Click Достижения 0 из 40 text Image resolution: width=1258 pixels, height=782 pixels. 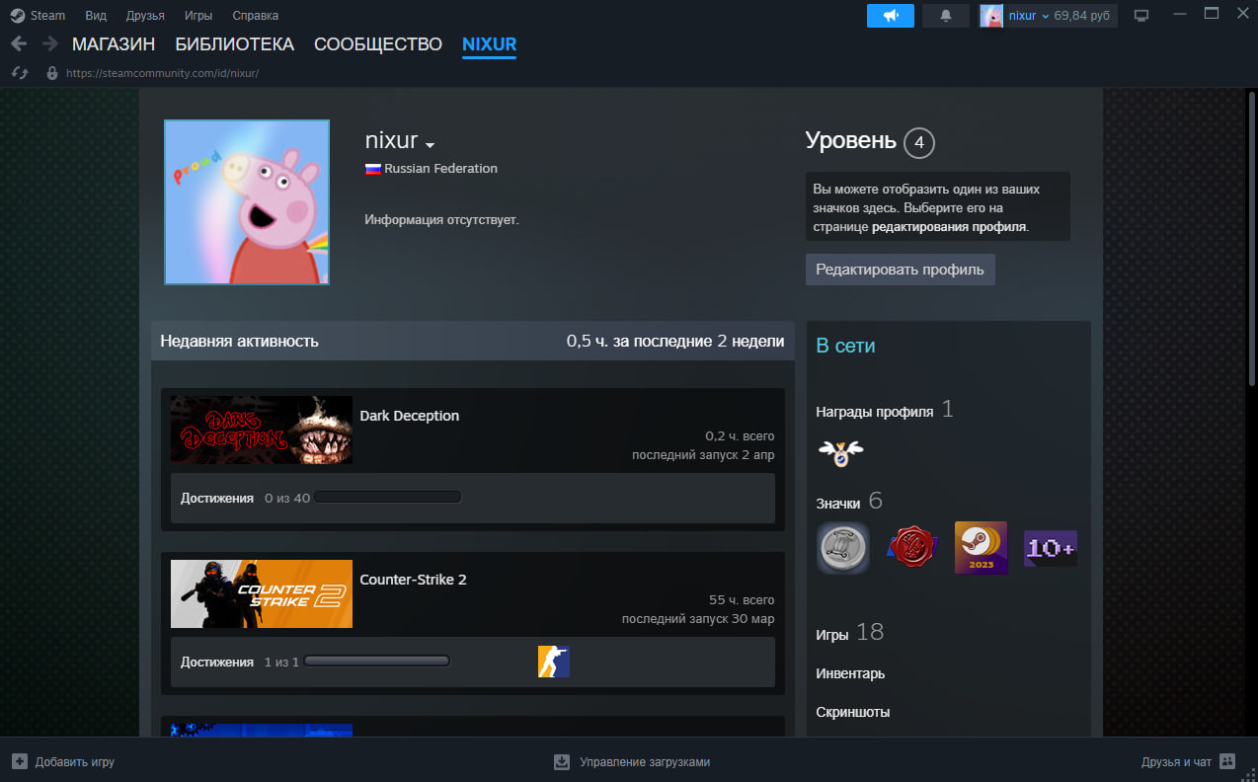(245, 499)
